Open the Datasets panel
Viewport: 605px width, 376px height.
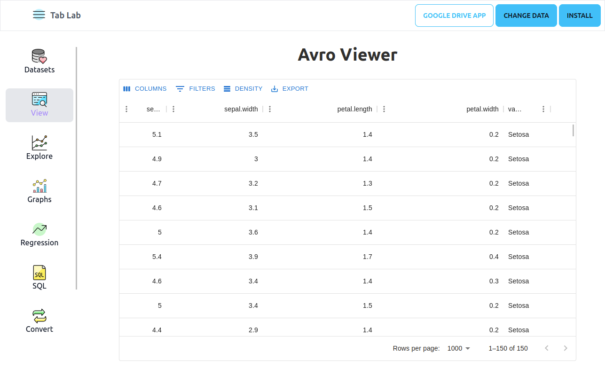click(39, 60)
